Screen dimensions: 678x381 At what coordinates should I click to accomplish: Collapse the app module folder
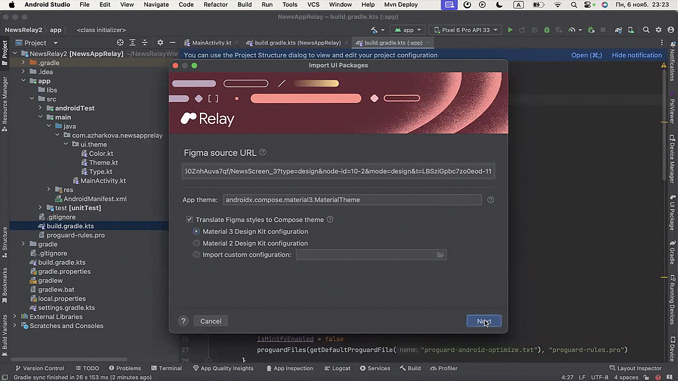[23, 81]
